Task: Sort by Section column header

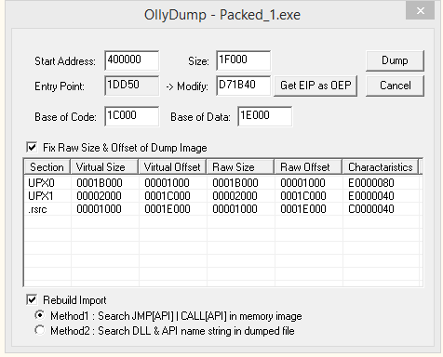Action: pos(47,167)
